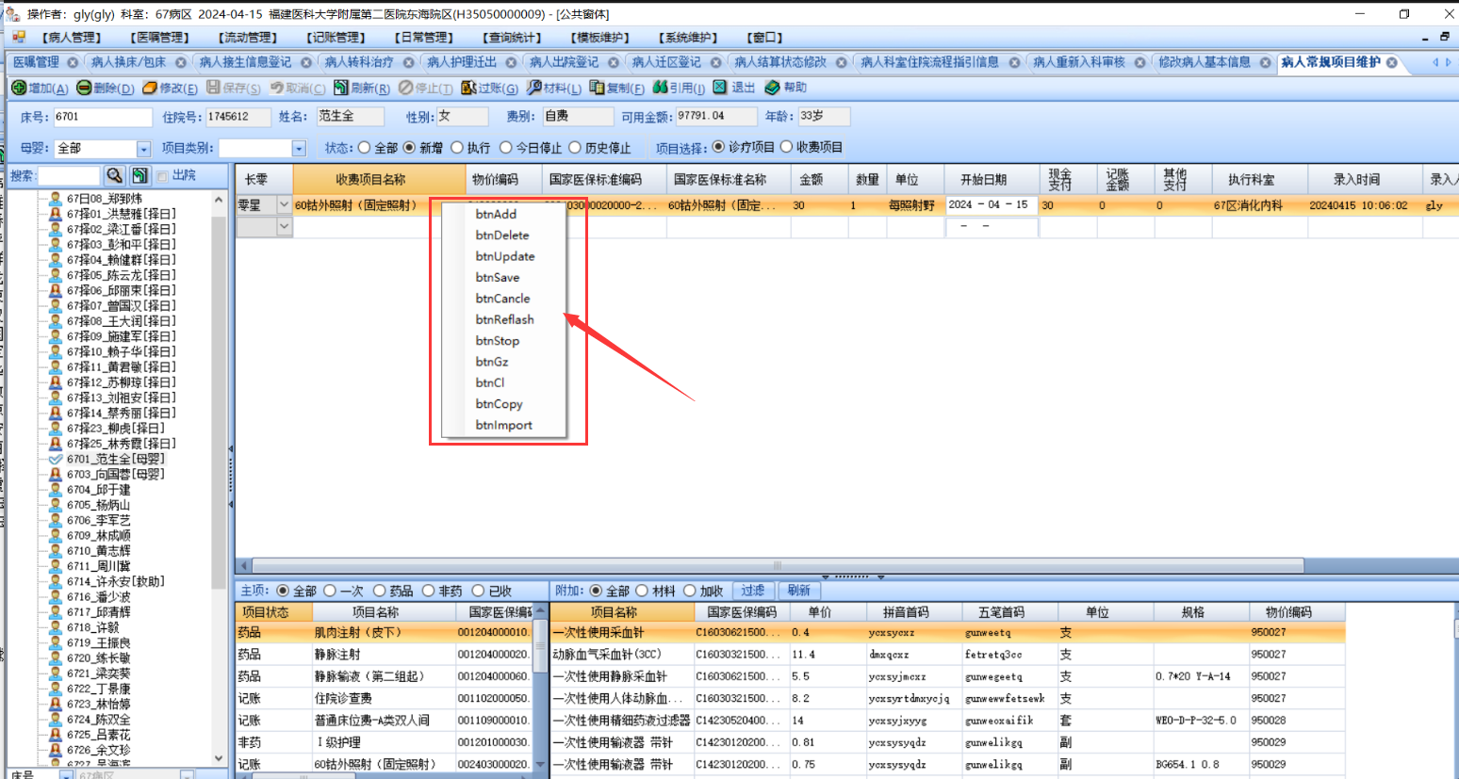Viewport: 1459px width, 779px height.
Task: Close the 病人出院登记 tab
Action: click(x=614, y=62)
